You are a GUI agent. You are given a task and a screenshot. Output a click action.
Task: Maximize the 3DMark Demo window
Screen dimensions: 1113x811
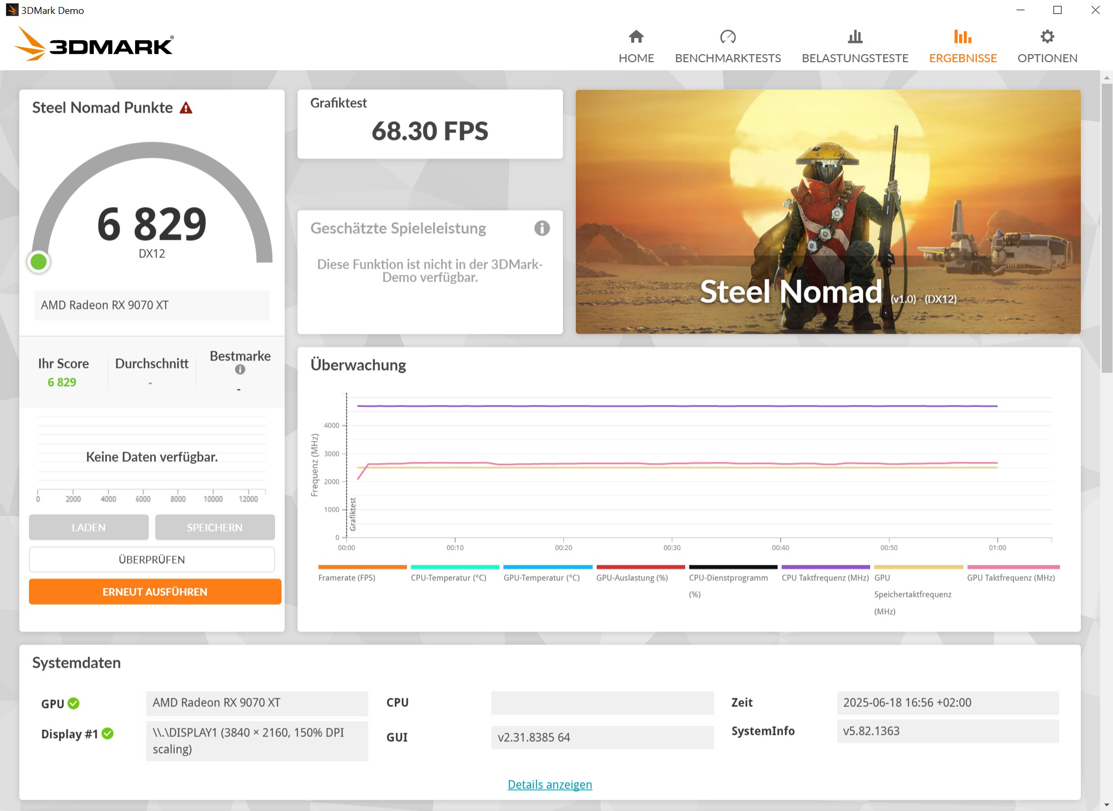[1057, 10]
